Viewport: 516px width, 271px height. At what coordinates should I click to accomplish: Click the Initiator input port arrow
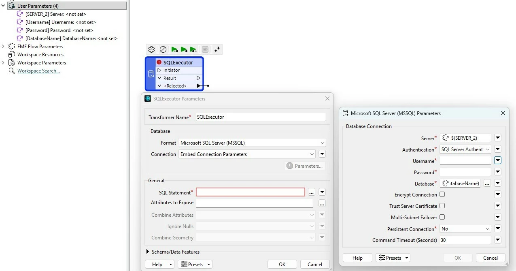(159, 70)
